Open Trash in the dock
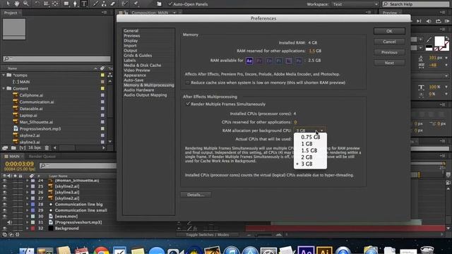452x254 pixels. [427, 250]
